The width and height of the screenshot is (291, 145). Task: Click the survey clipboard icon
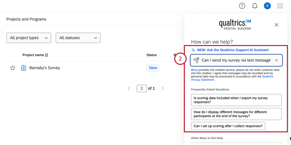tap(24, 68)
